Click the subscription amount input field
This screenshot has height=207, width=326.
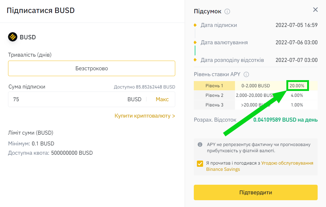point(68,99)
